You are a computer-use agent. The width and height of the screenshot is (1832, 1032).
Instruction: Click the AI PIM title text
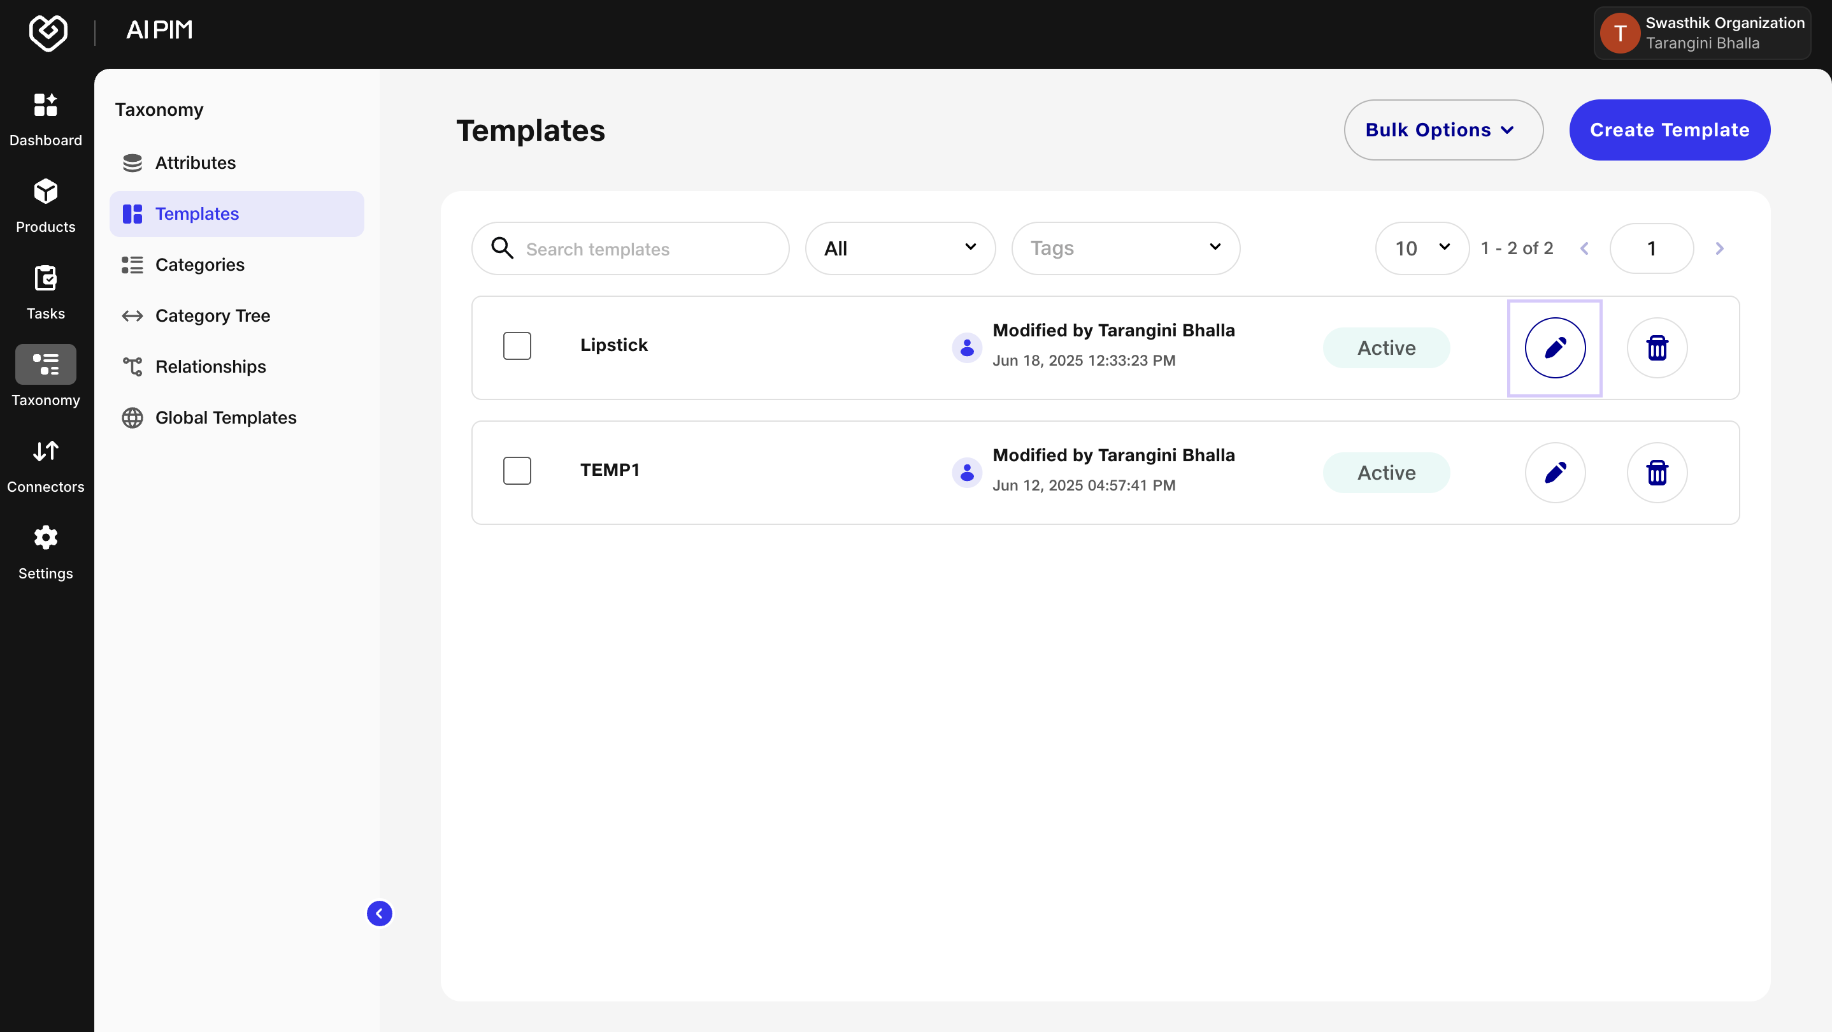pyautogui.click(x=159, y=30)
